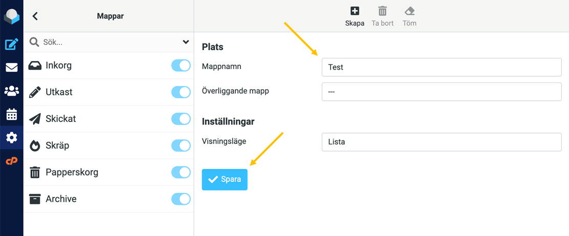Toggle subscription for Inkorg folder
569x236 pixels.
tap(181, 66)
